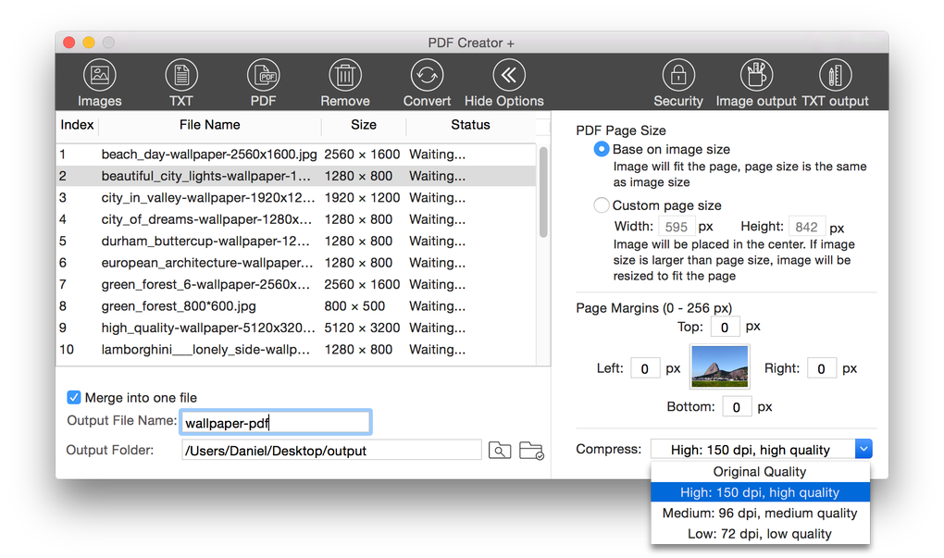Click the Images toolbar icon
Viewport: 944px width, 558px height.
[x=99, y=75]
